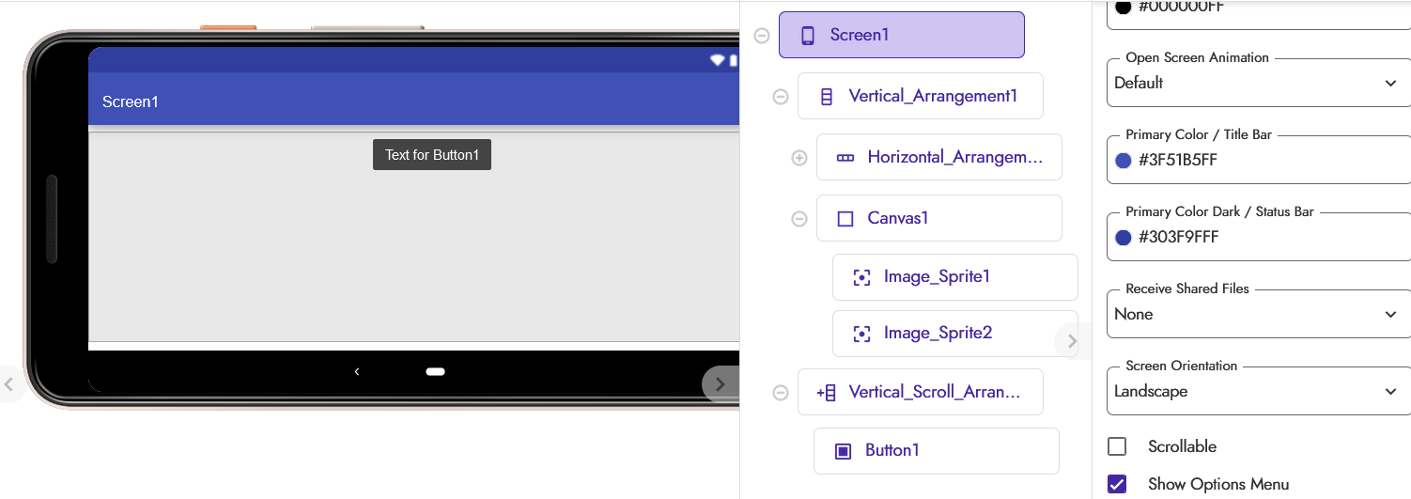Open the Receive Shared Files dropdown

pos(1259,315)
